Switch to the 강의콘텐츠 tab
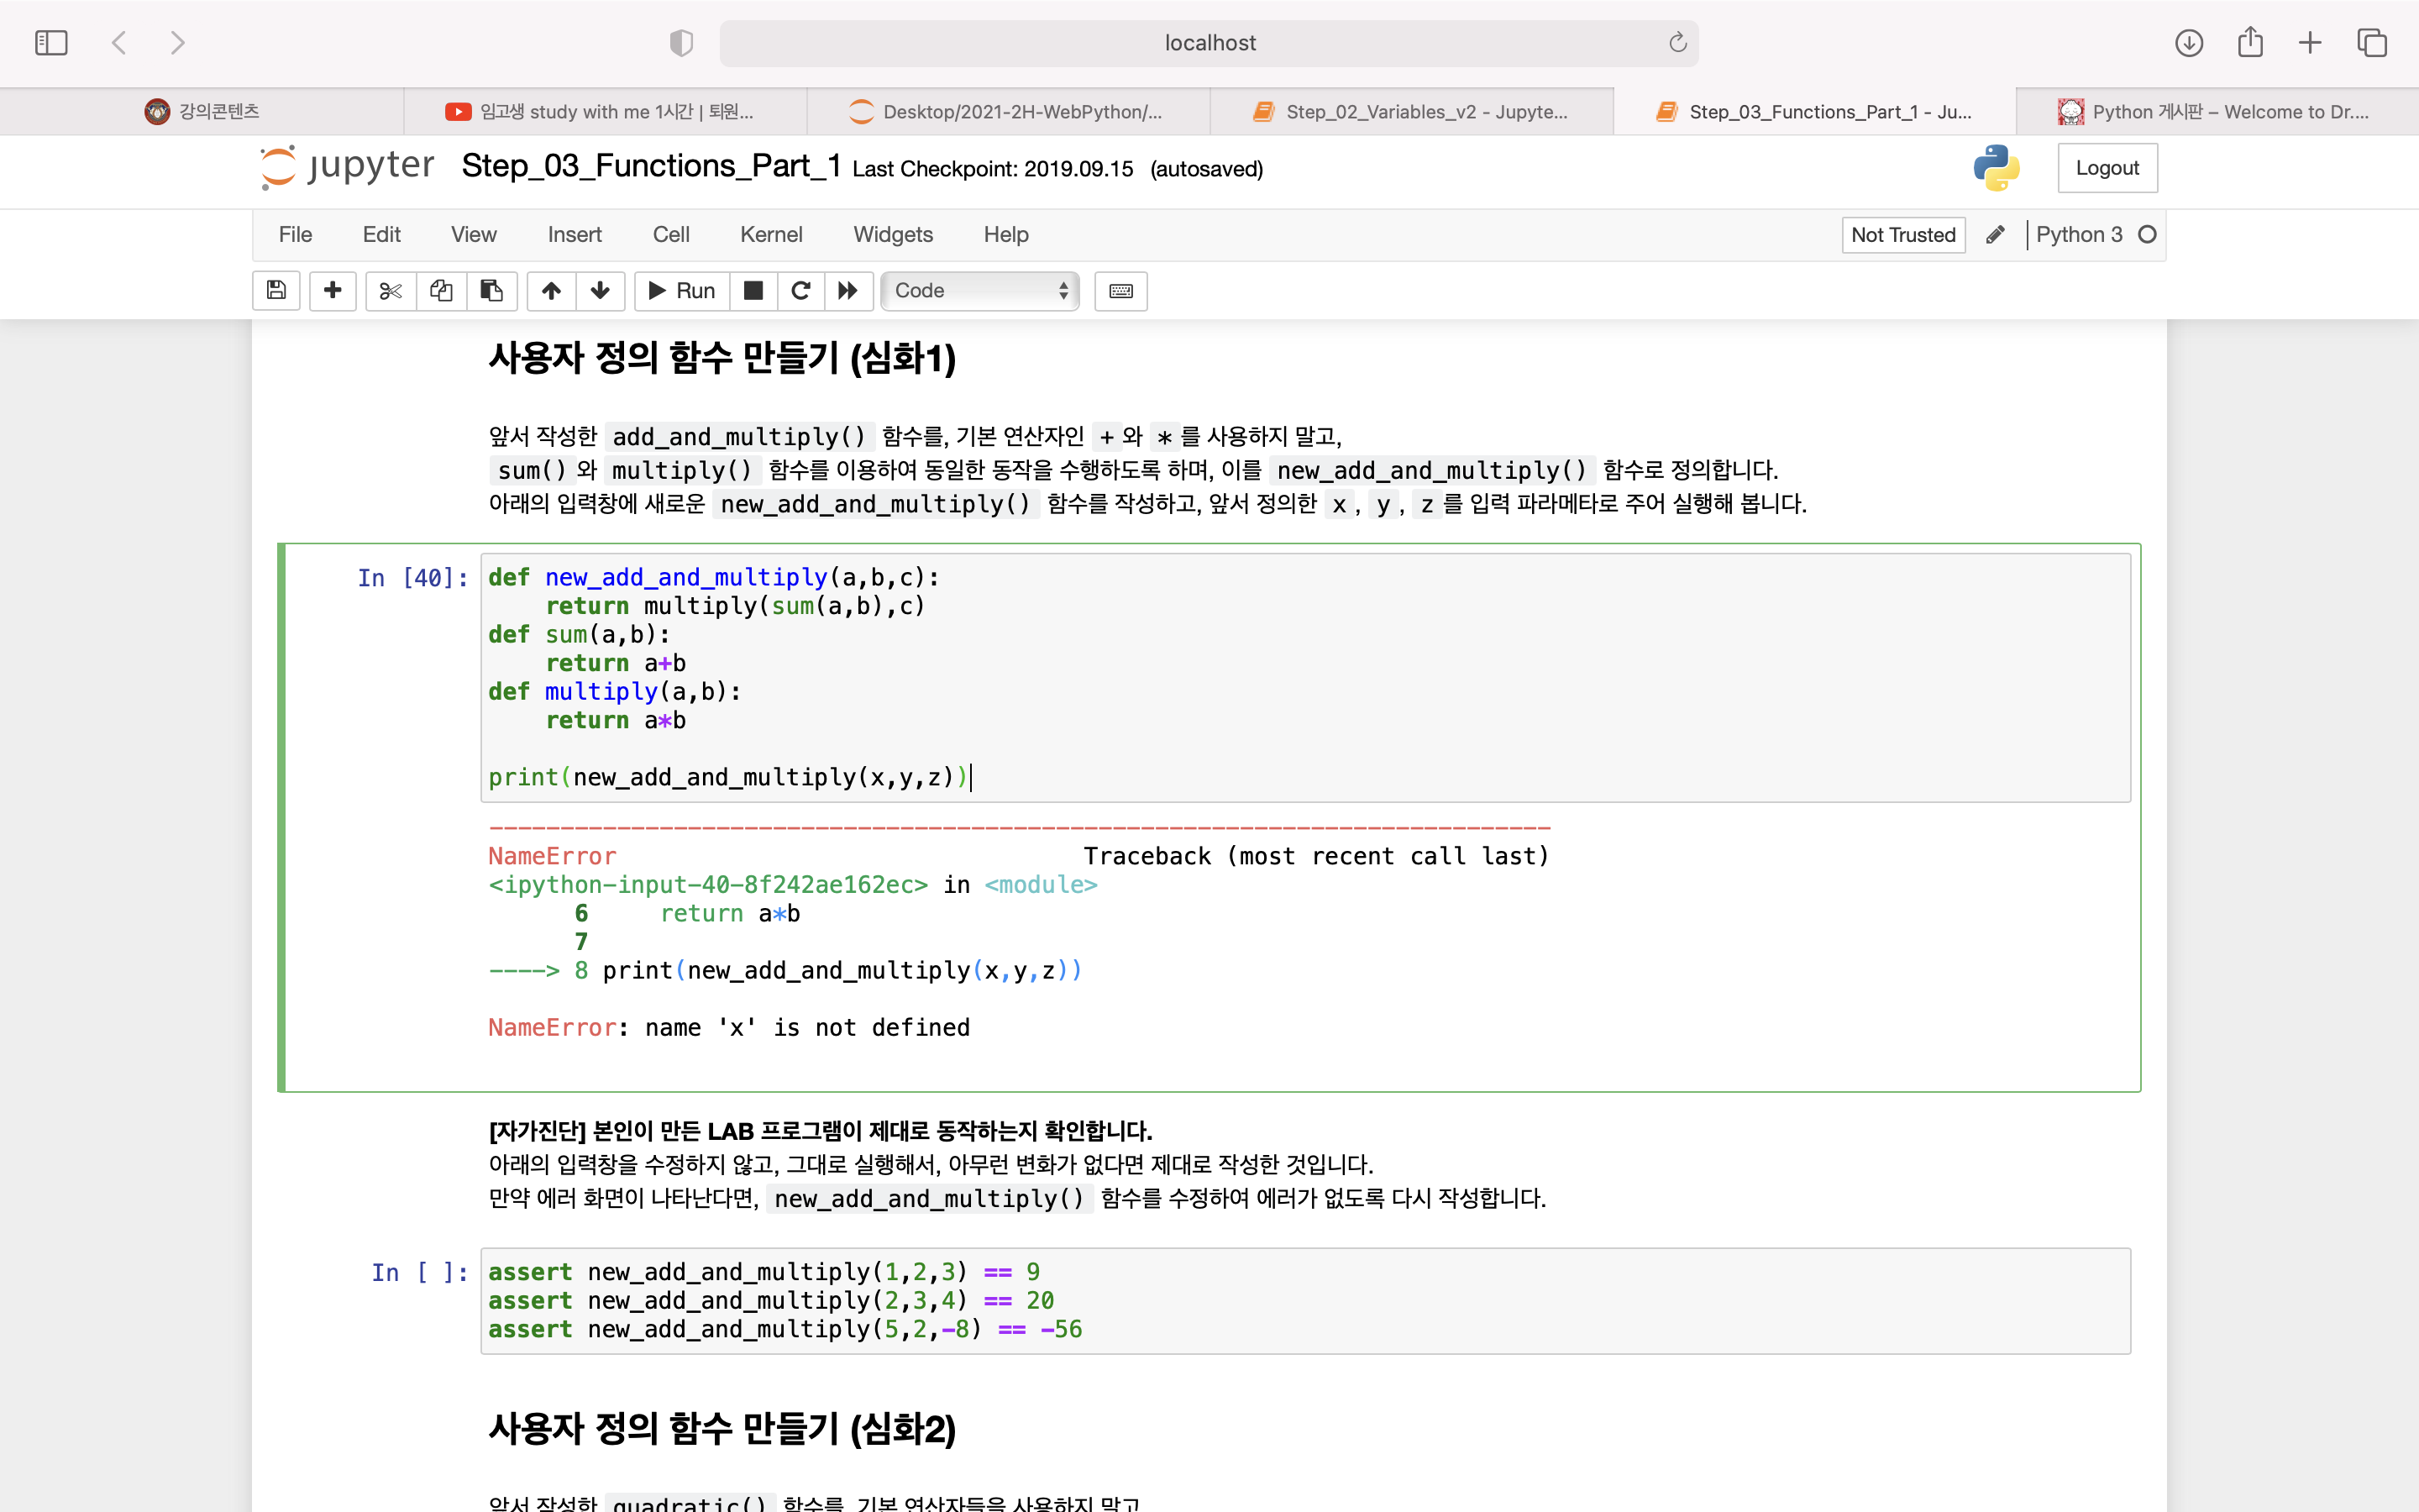The height and width of the screenshot is (1512, 2419). pyautogui.click(x=202, y=111)
